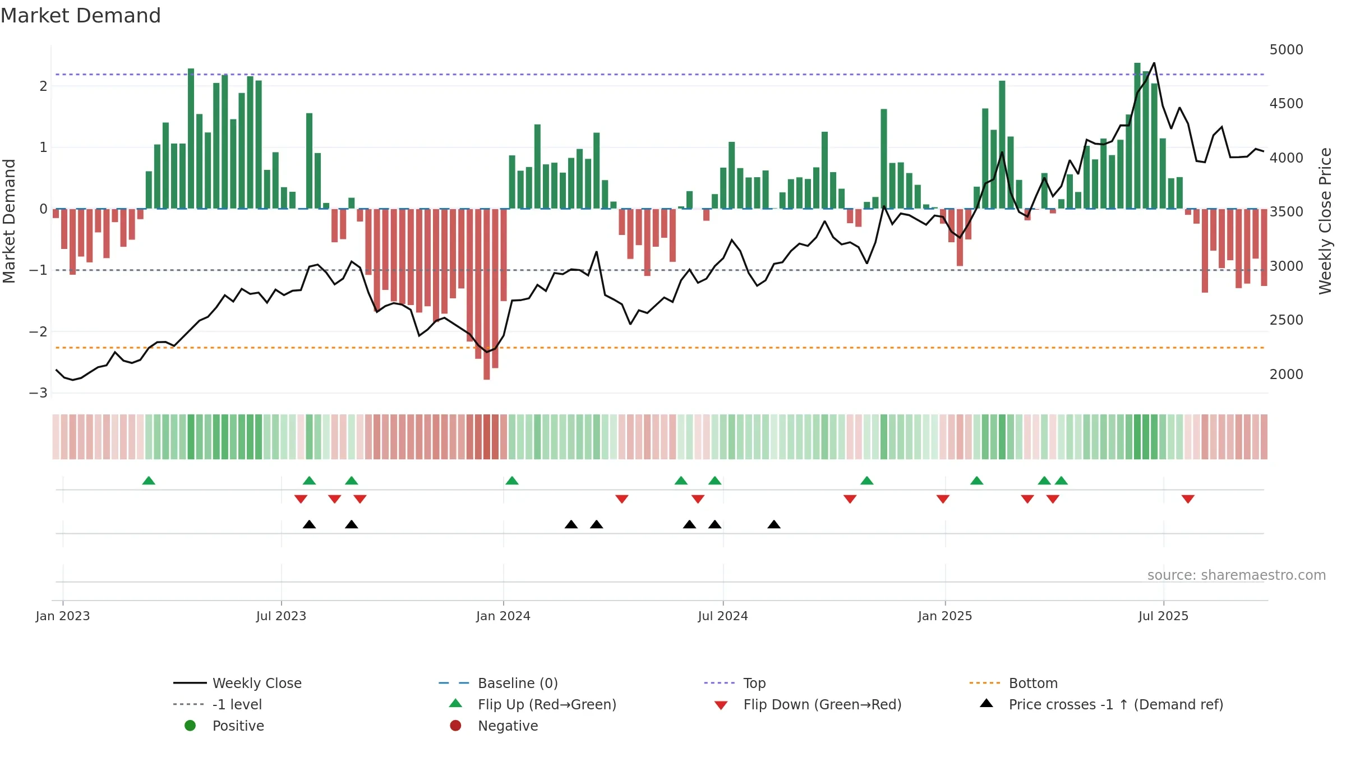Screen dimensions: 1346x757
Task: Select the Bottom legend entry
Action: pyautogui.click(x=1013, y=683)
